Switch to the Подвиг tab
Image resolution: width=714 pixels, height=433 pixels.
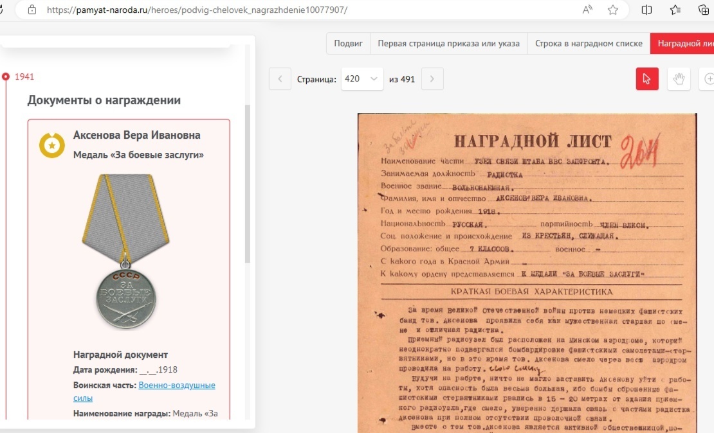(x=349, y=44)
